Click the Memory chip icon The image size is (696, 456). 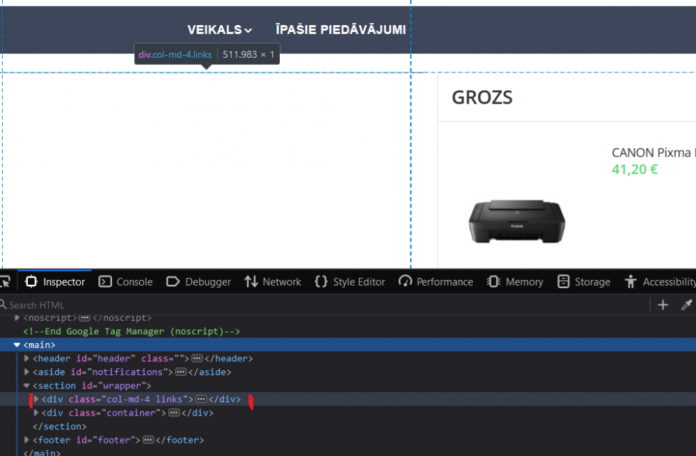click(493, 281)
